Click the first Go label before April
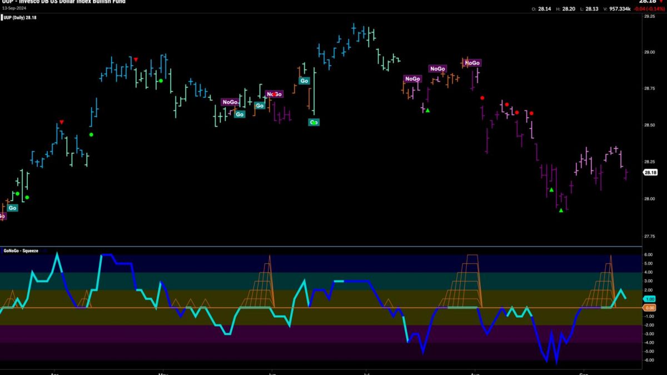Image resolution: width=667 pixels, height=375 pixels. pyautogui.click(x=12, y=208)
